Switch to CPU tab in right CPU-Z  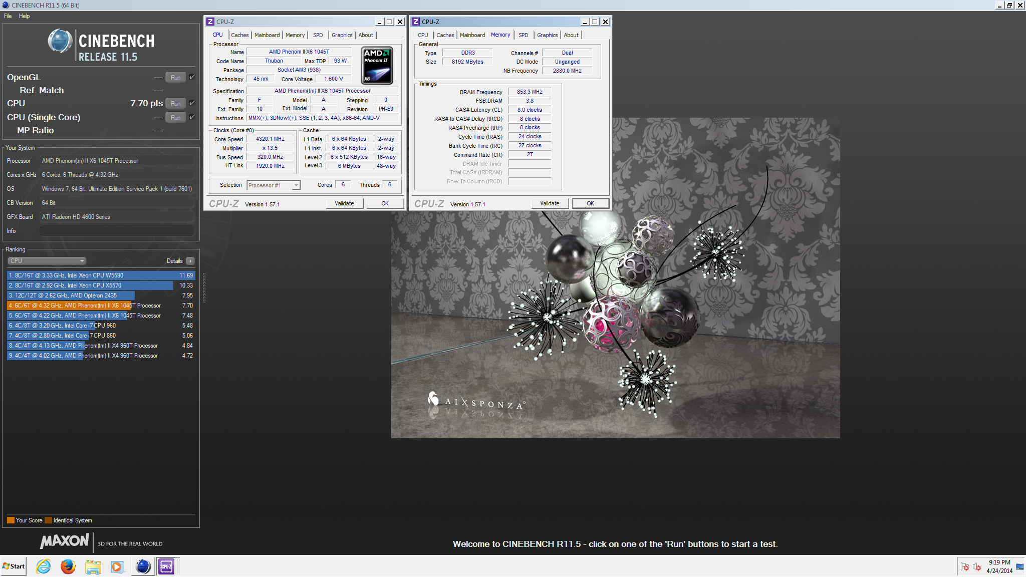pyautogui.click(x=423, y=35)
